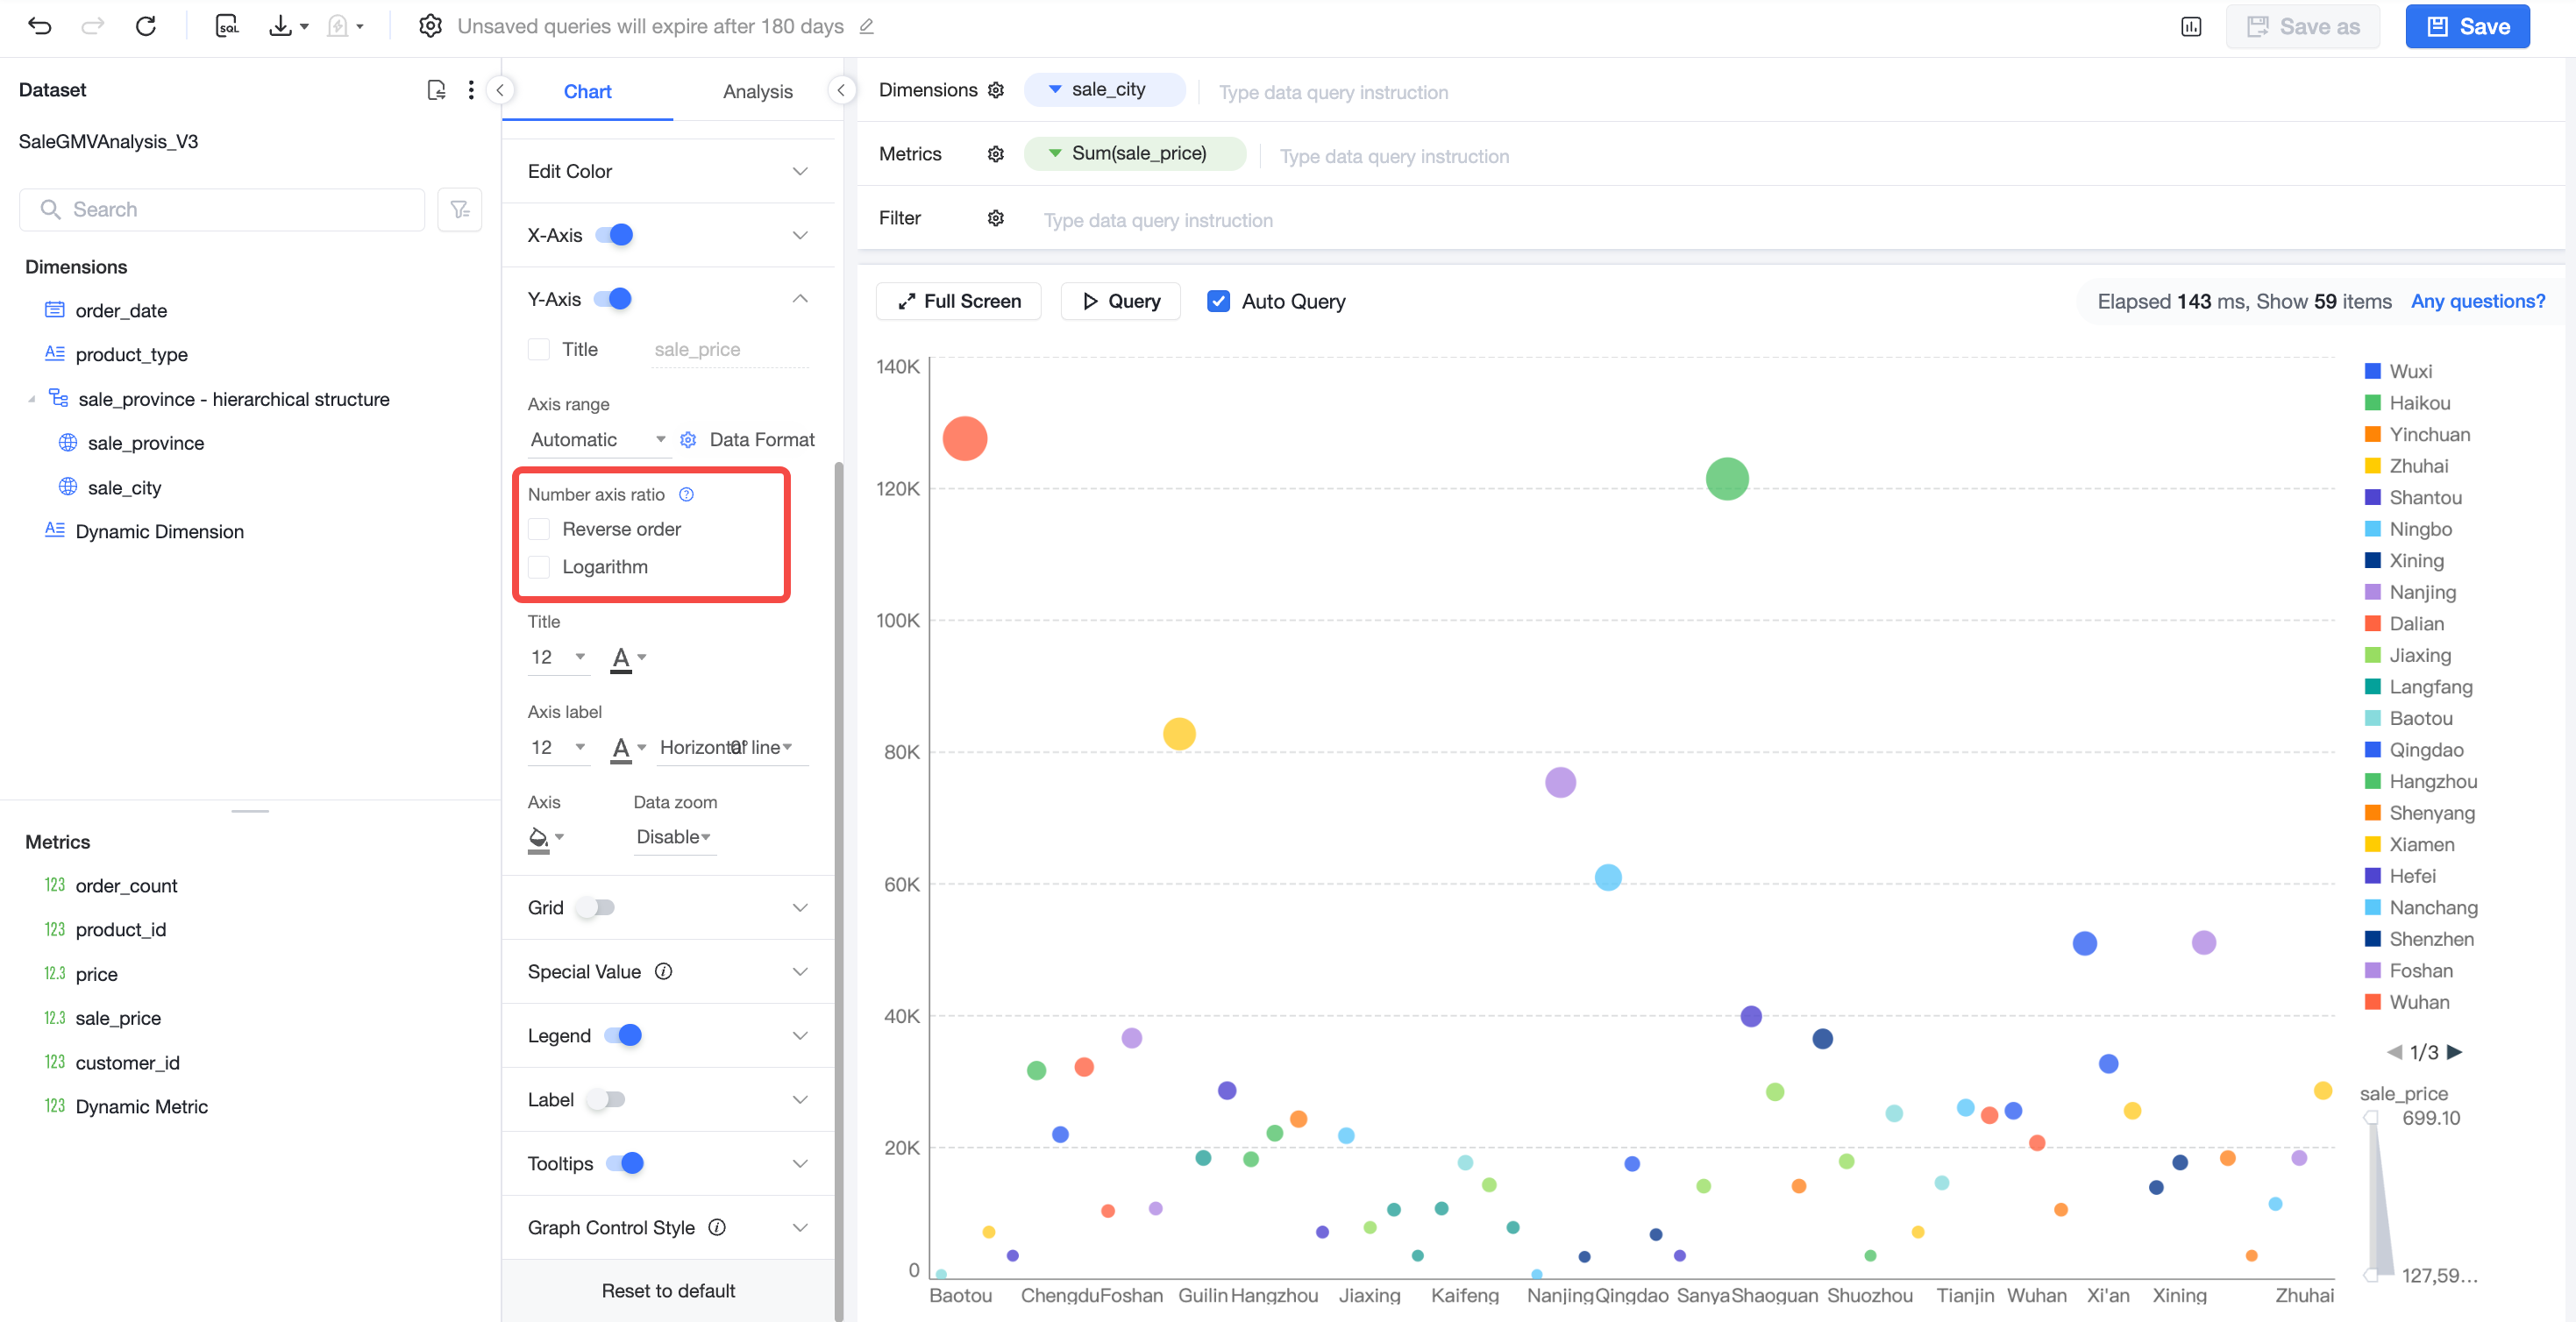Click the filter icon beside Search
The image size is (2576, 1322).
[x=460, y=210]
